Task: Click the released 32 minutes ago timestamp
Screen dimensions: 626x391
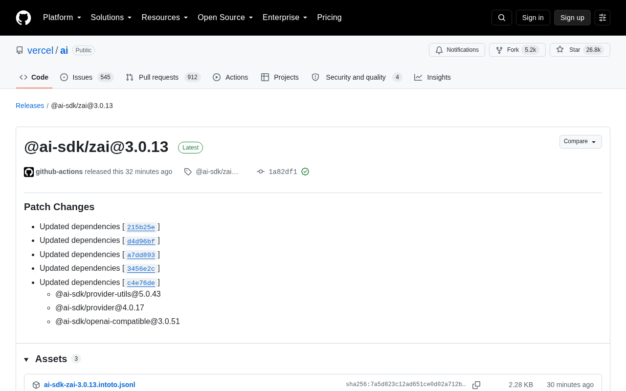Action: (149, 172)
